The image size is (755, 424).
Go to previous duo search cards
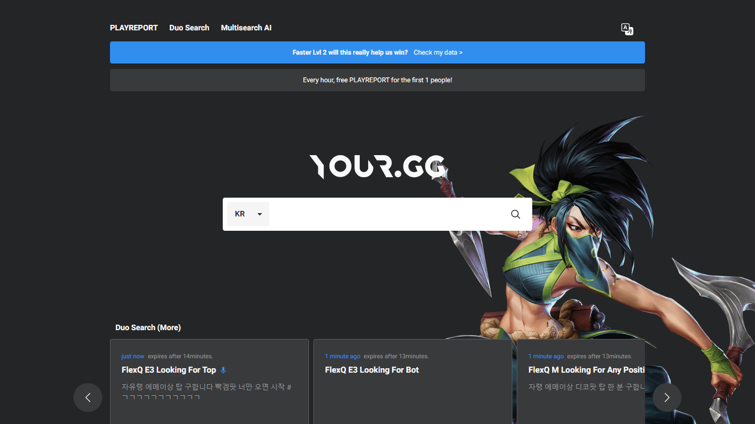point(88,397)
